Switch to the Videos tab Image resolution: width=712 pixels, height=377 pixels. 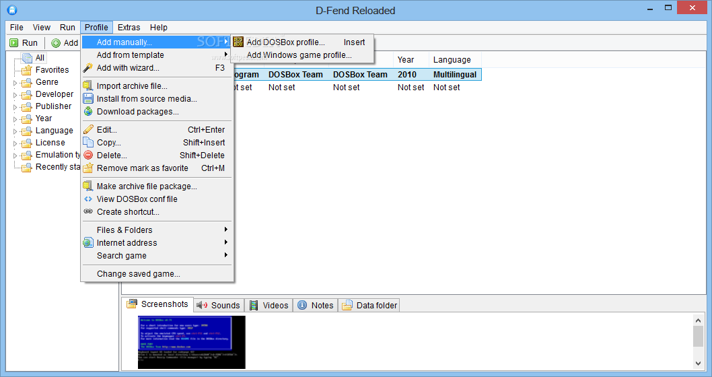coord(269,305)
